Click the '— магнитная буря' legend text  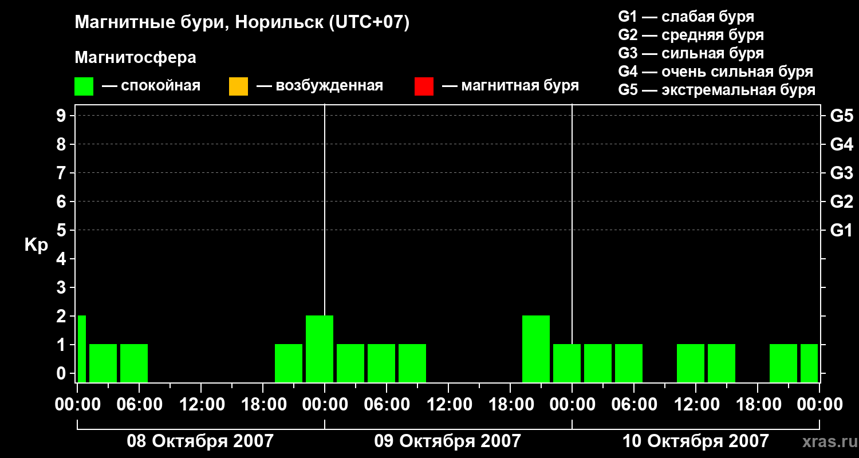(x=511, y=86)
